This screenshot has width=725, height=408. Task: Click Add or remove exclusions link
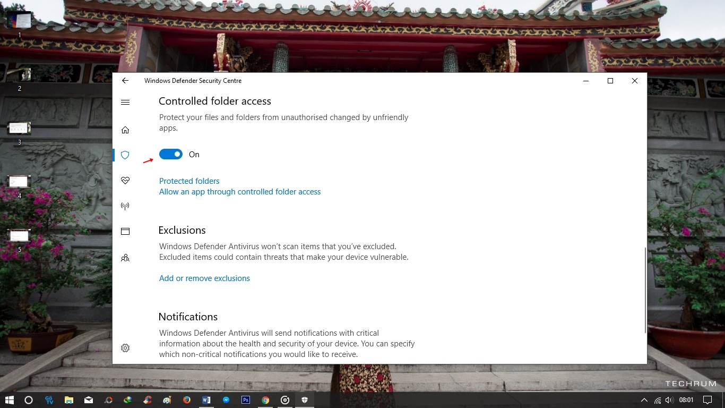(x=204, y=278)
